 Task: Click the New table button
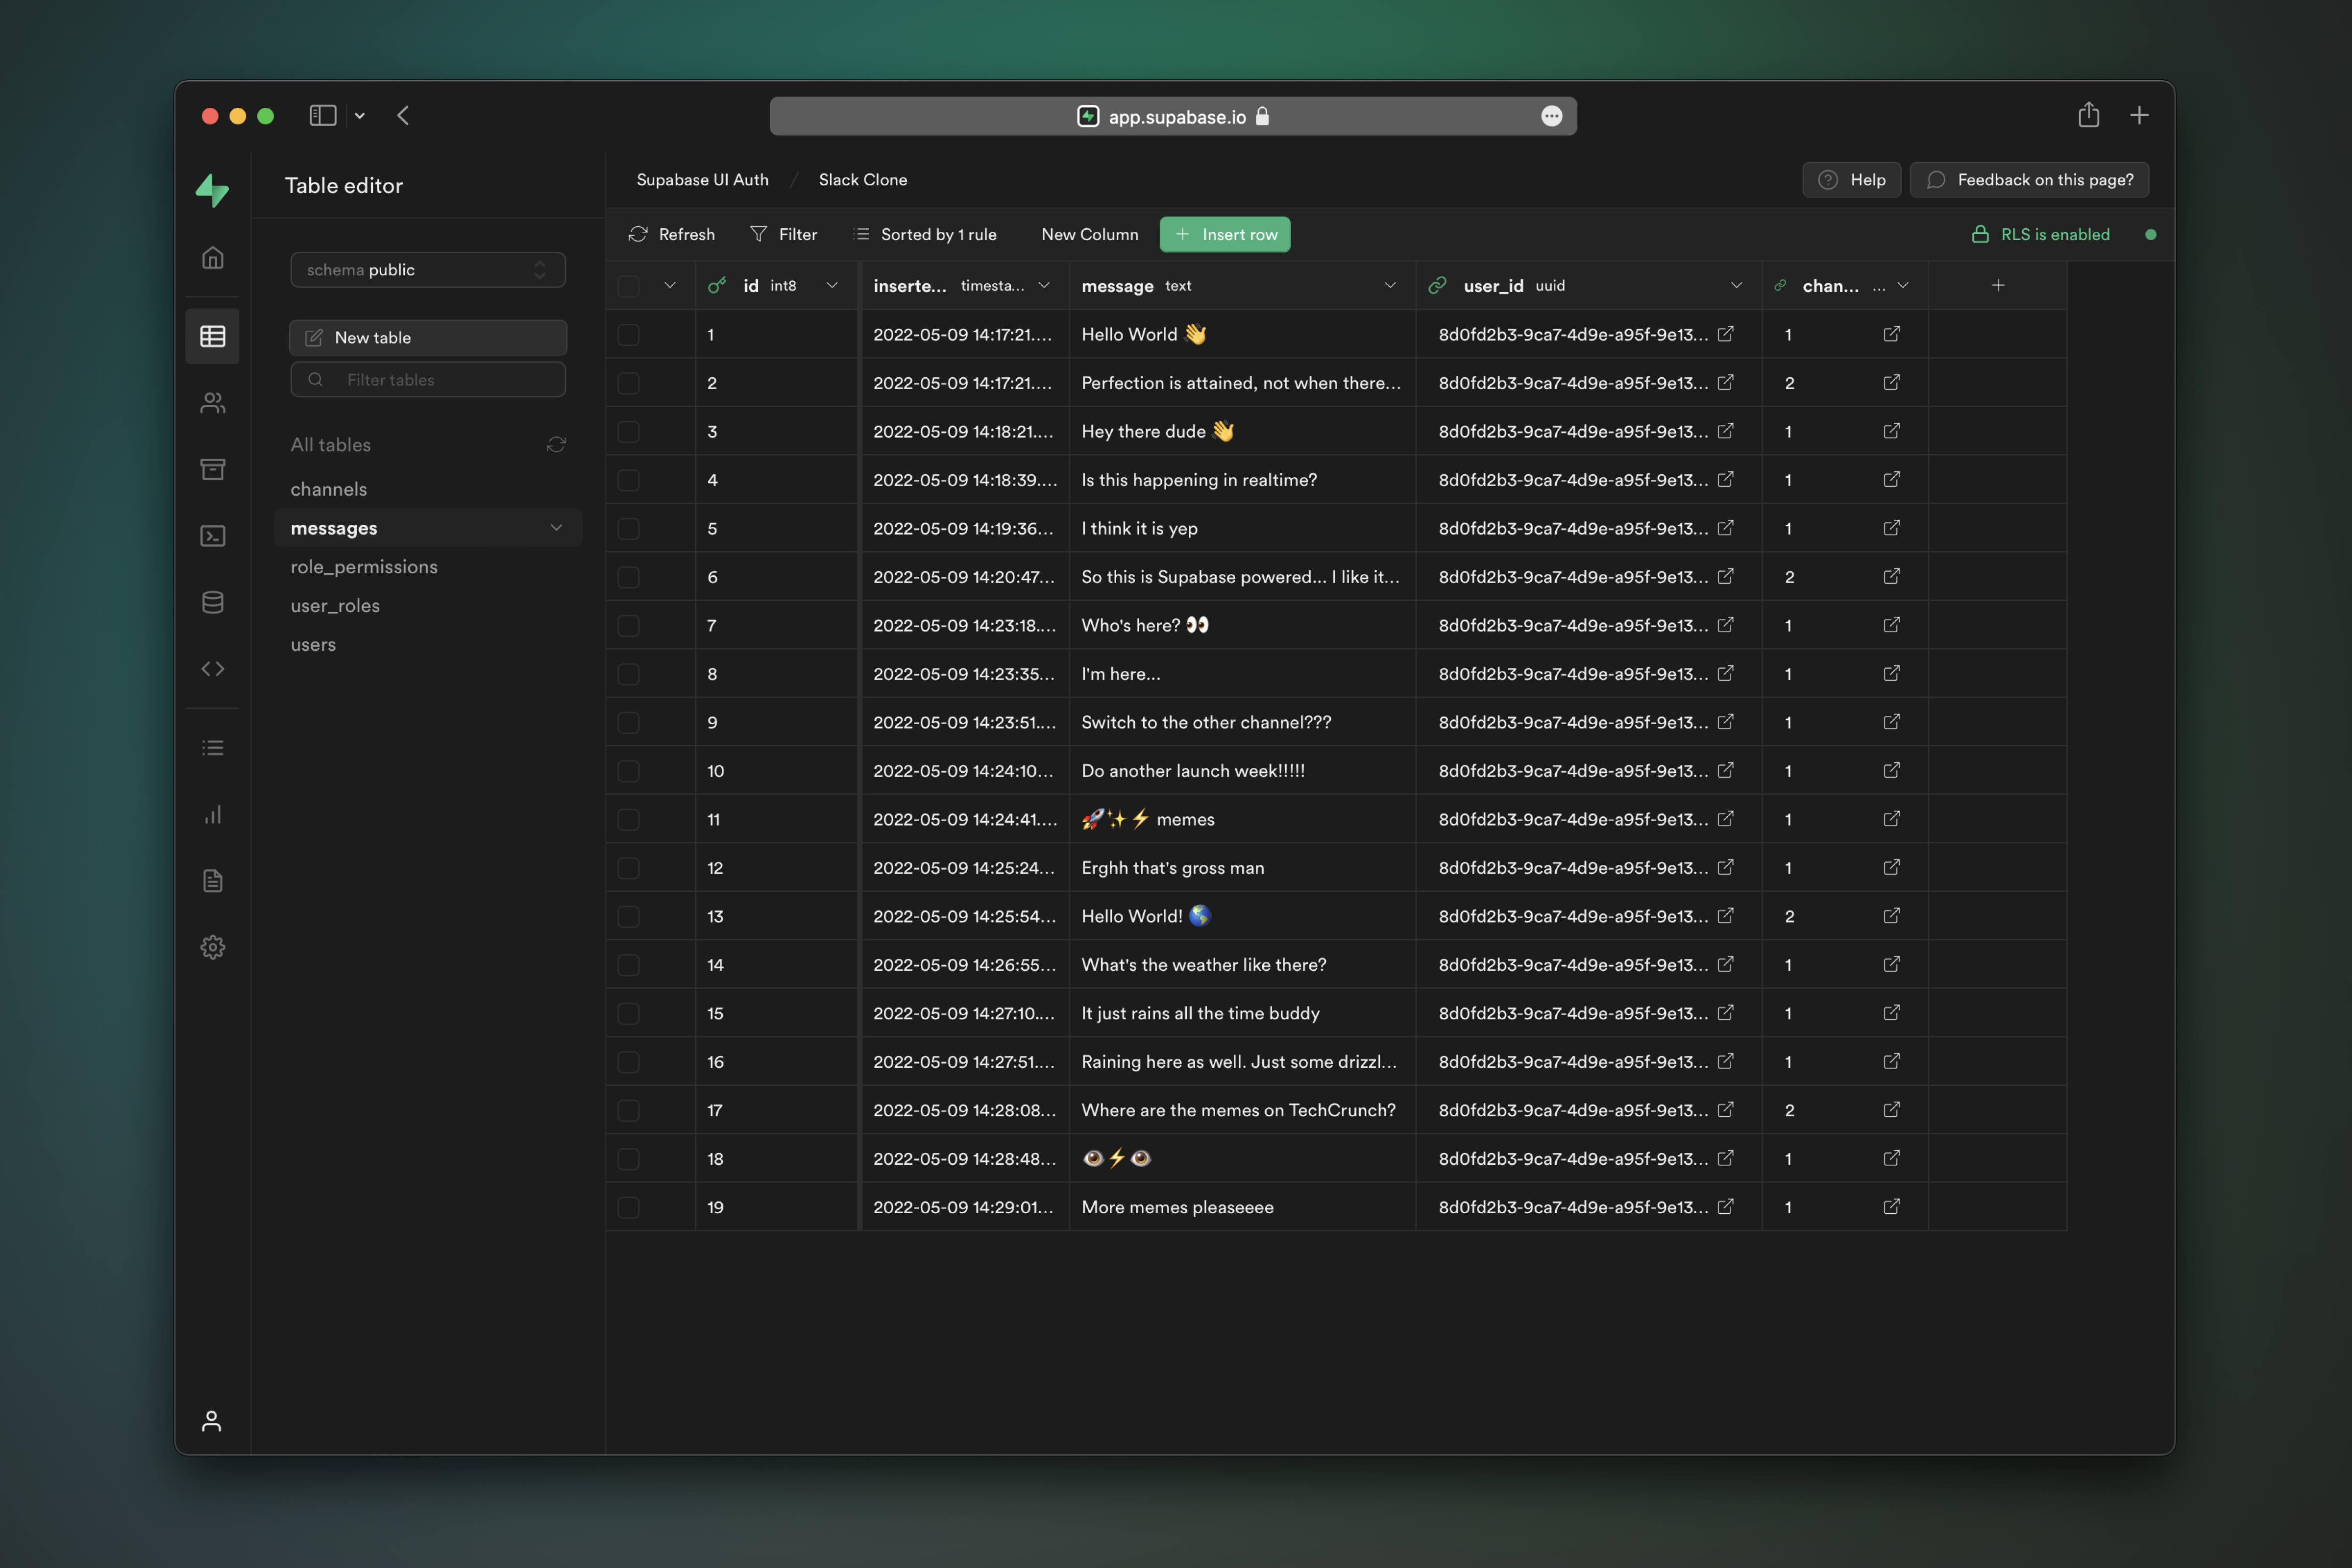tap(428, 338)
